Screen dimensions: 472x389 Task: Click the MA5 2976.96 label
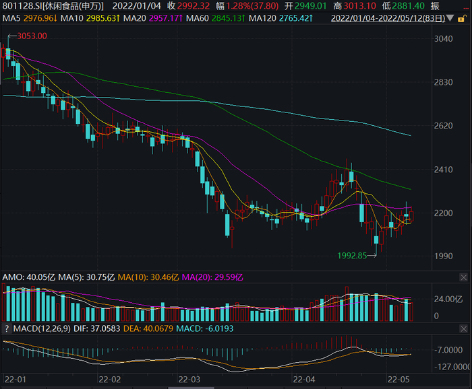[30, 18]
